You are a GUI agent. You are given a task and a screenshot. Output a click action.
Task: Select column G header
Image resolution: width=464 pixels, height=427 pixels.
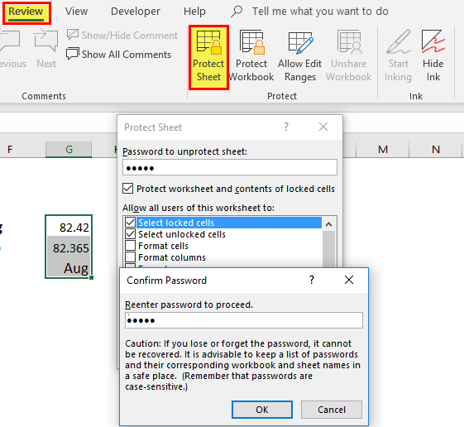[69, 149]
